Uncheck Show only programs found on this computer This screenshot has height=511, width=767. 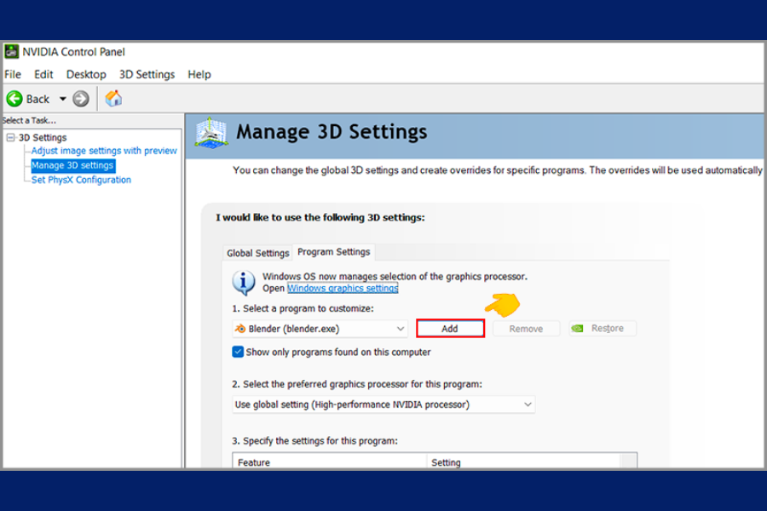coord(239,352)
